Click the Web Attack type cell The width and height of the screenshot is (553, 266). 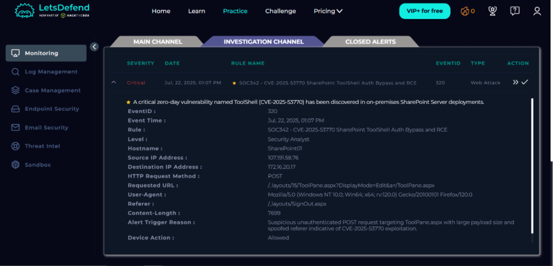tap(485, 82)
